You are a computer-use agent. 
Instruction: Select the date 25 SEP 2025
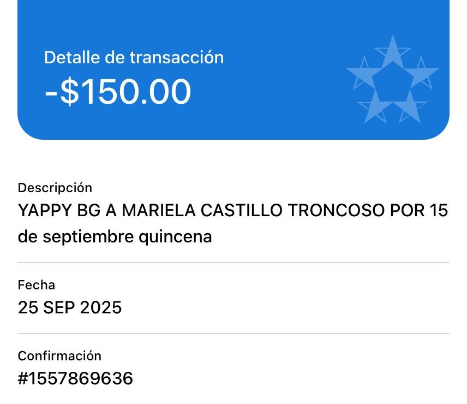[70, 307]
